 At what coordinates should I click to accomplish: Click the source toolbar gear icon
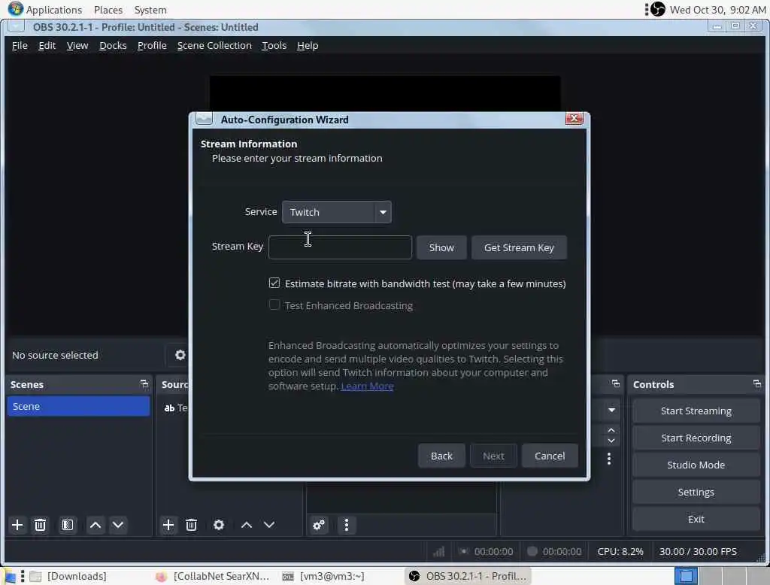pyautogui.click(x=180, y=355)
